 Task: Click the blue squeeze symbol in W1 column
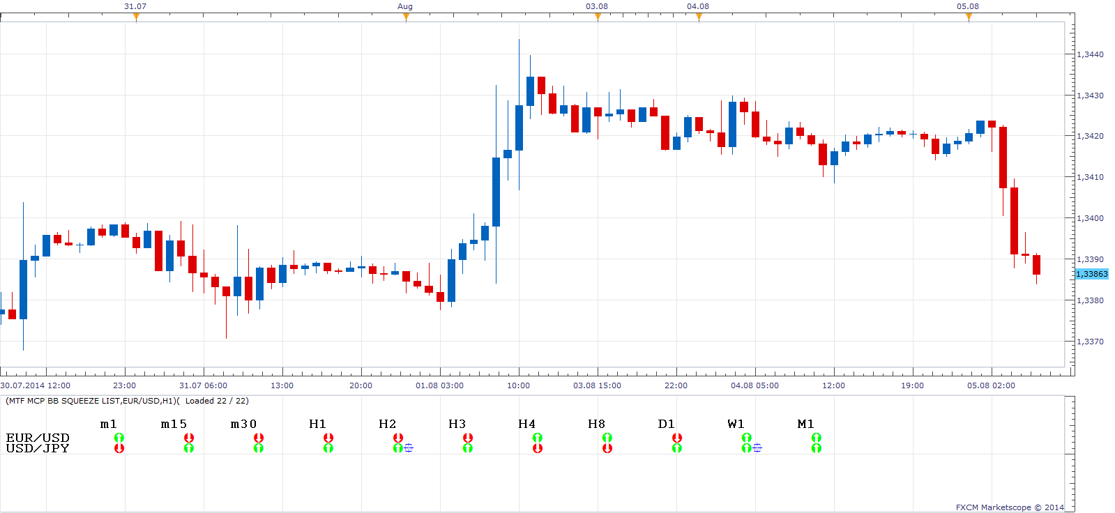pyautogui.click(x=757, y=447)
